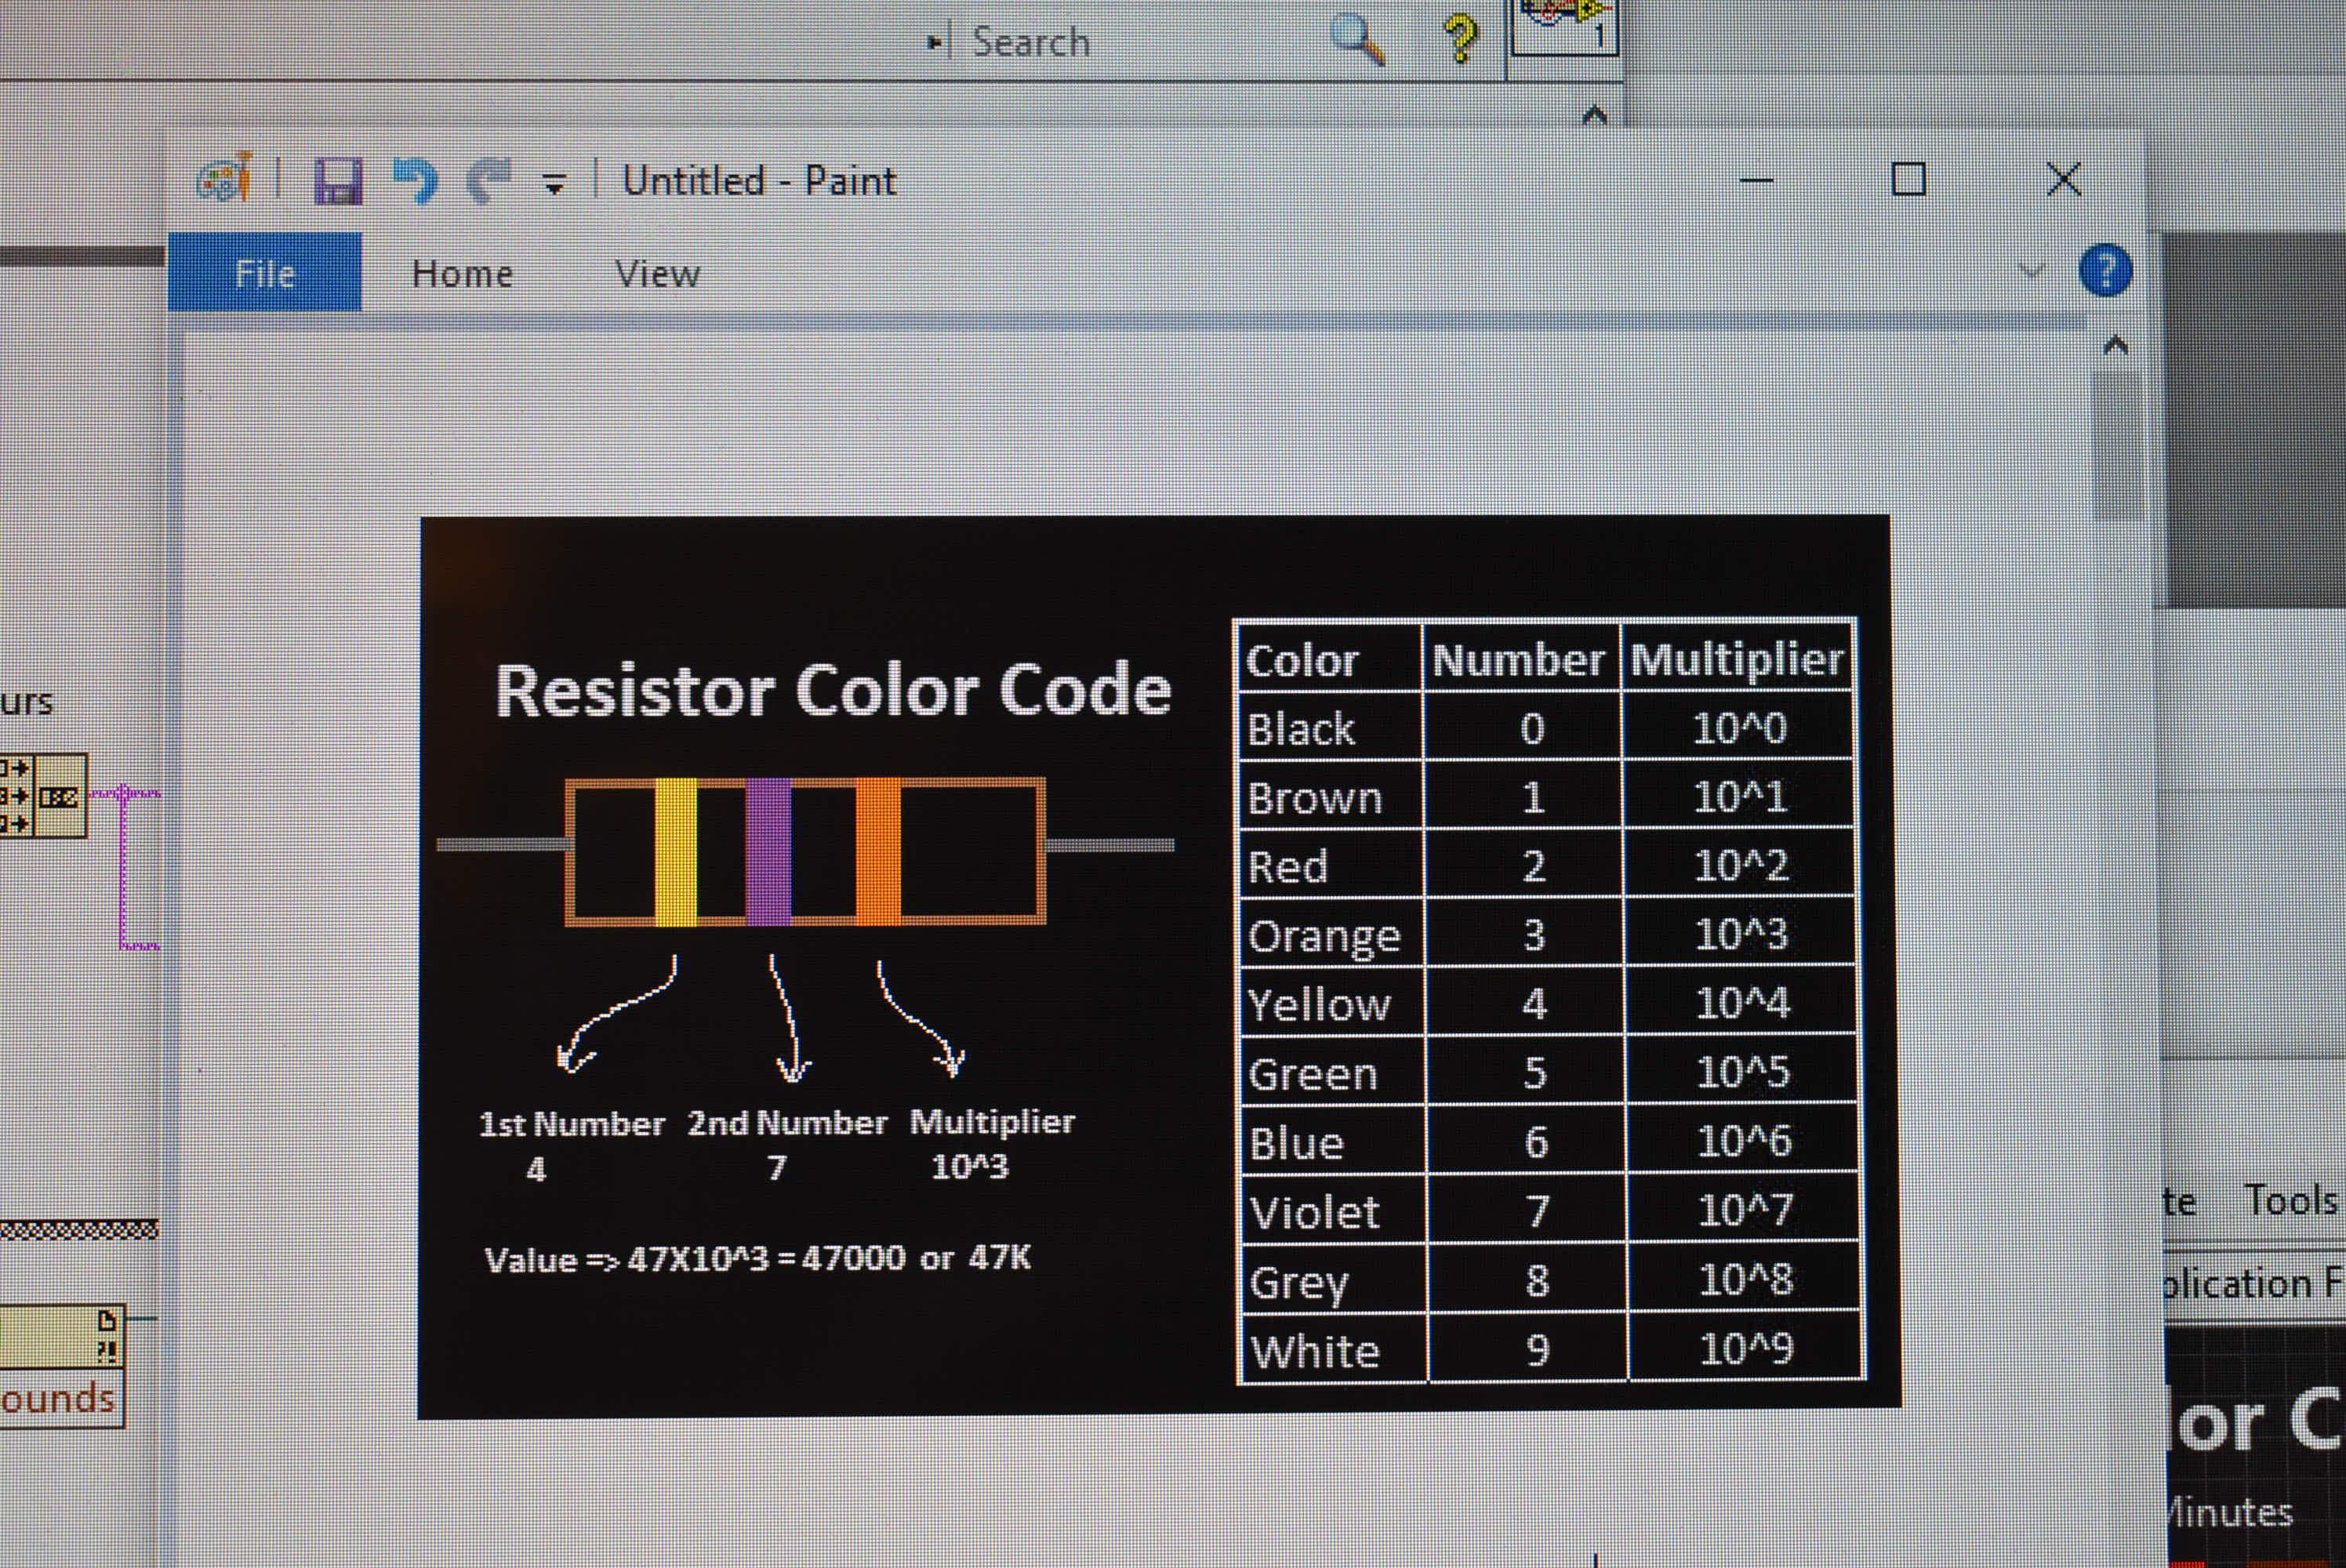2346x1568 pixels.
Task: Click the VI icon in top corner
Action: [1564, 25]
